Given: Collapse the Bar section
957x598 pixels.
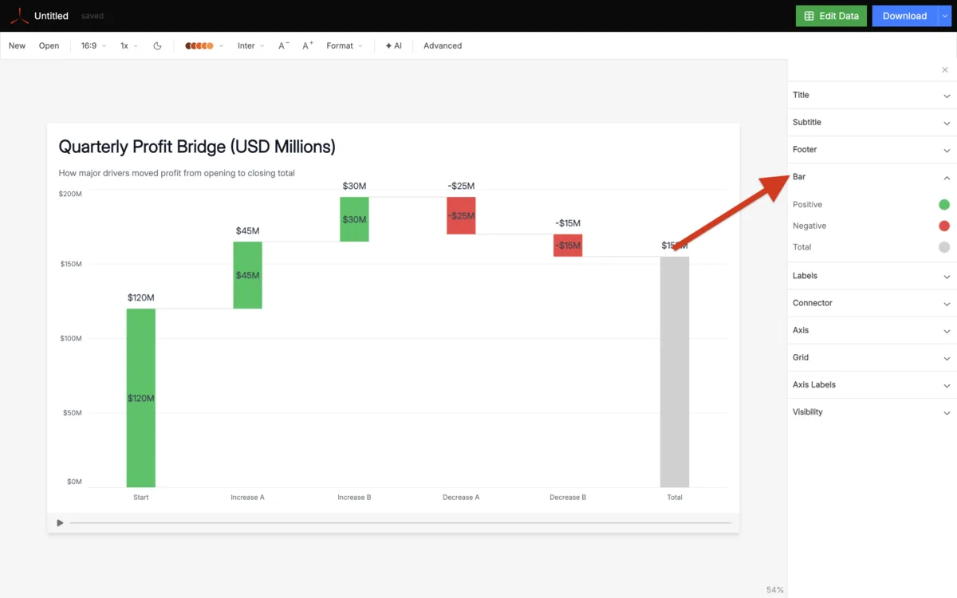Looking at the screenshot, I should pyautogui.click(x=872, y=177).
